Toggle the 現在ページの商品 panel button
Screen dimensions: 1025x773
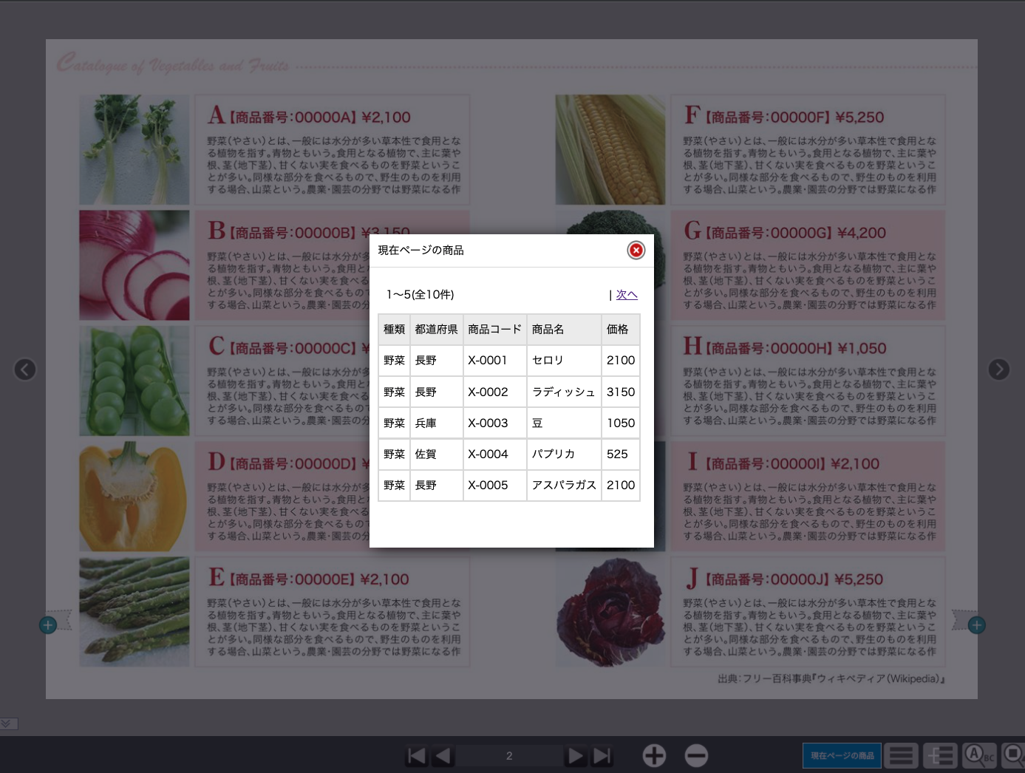coord(842,755)
